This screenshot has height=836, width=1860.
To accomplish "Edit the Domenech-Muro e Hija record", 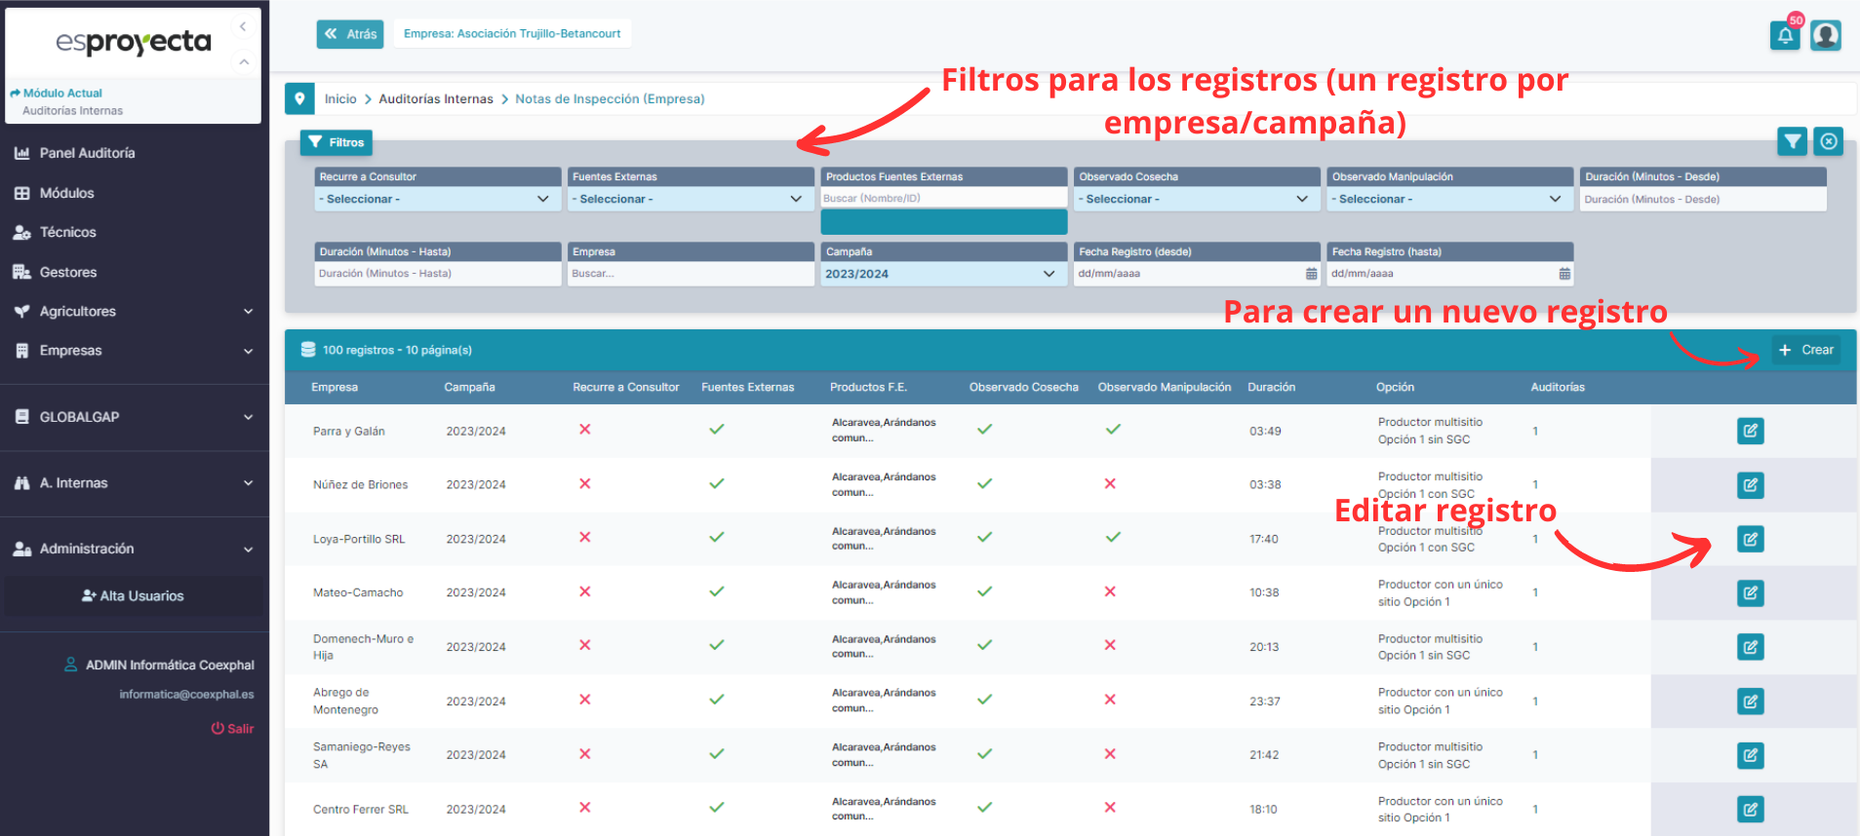I will point(1751,647).
